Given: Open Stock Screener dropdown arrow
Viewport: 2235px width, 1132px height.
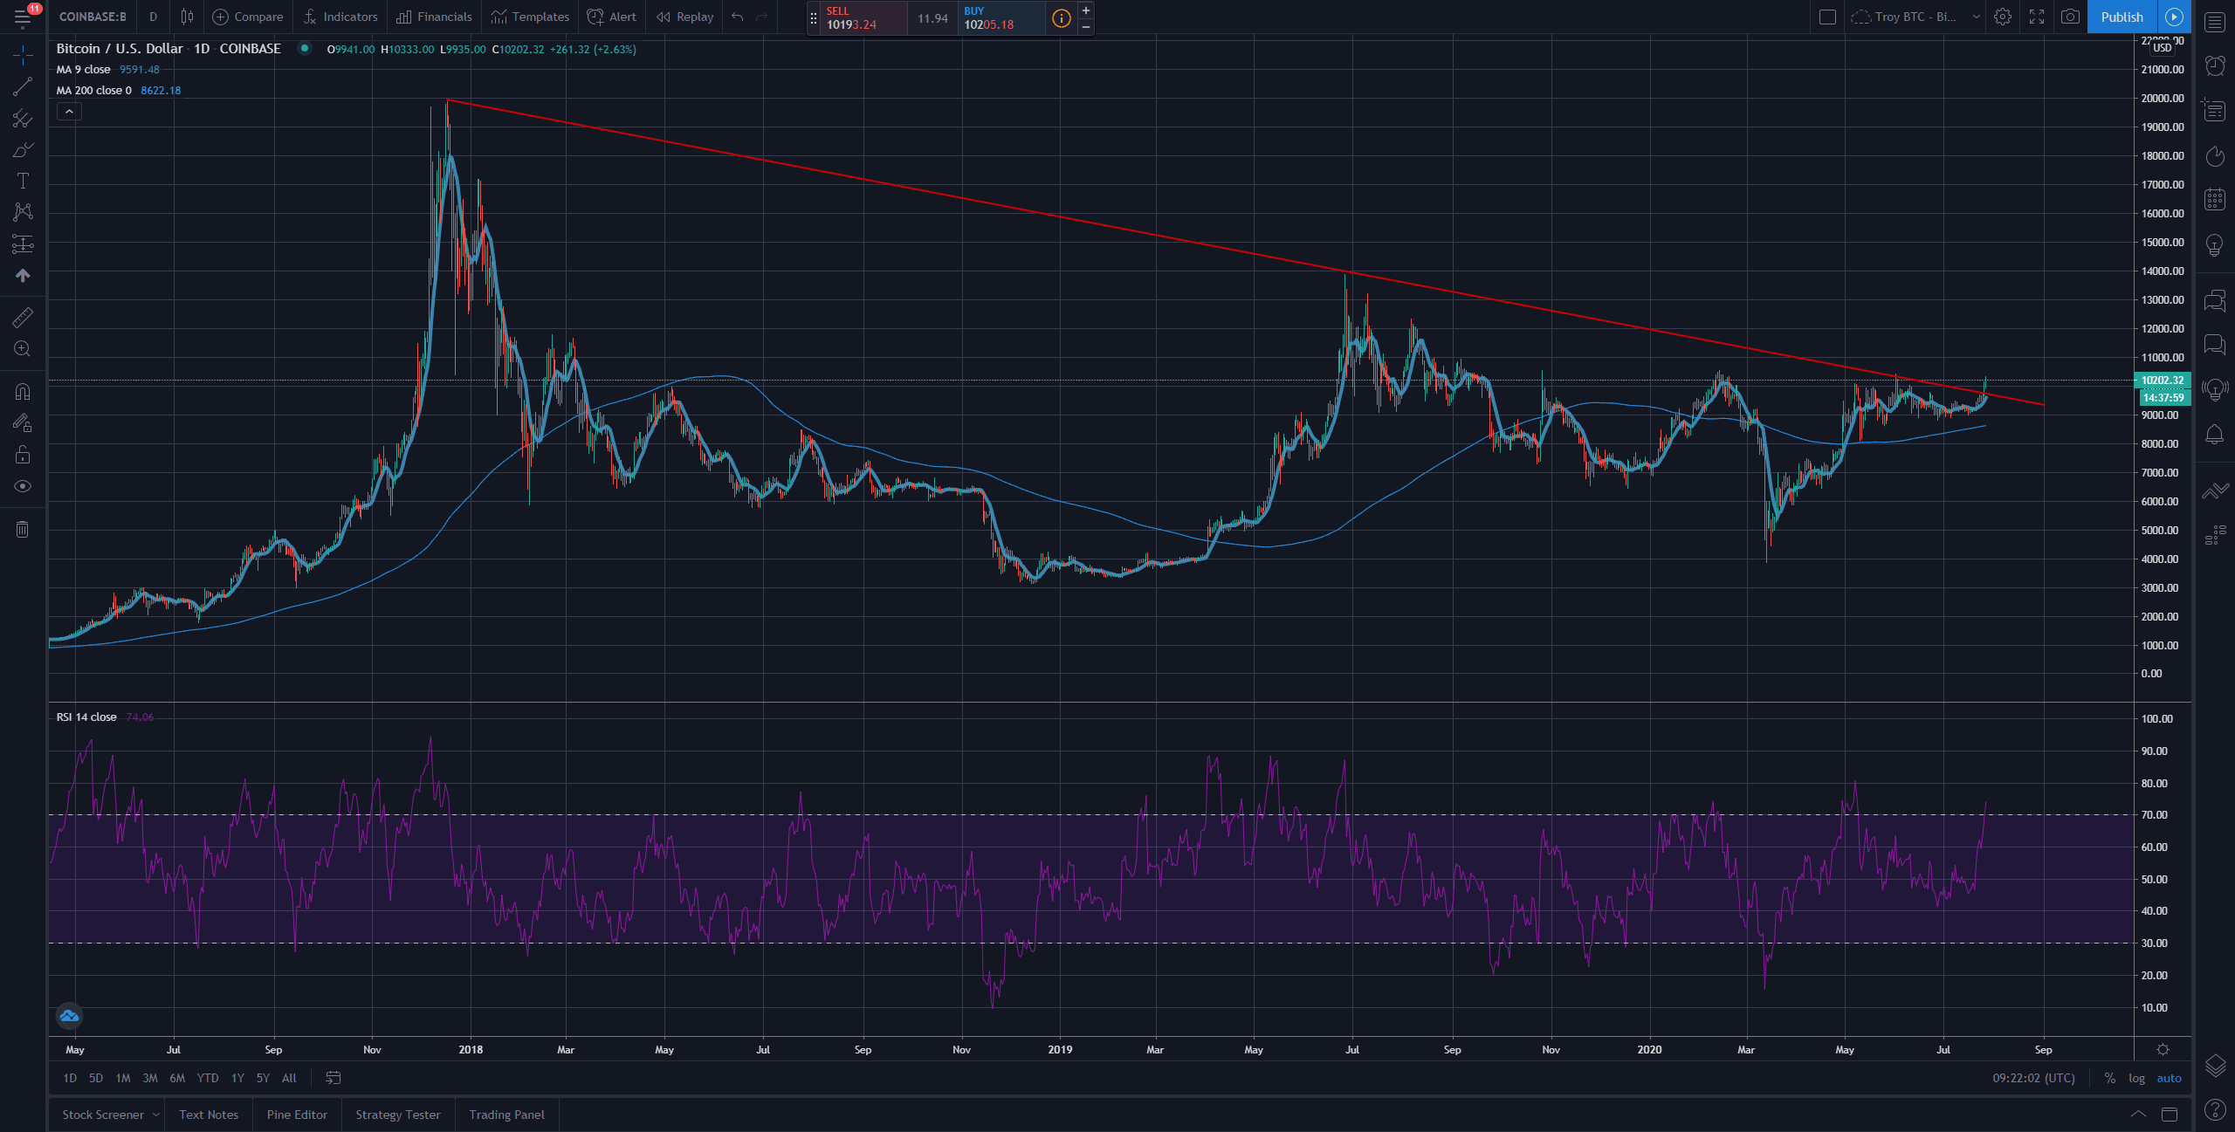Looking at the screenshot, I should coord(156,1115).
